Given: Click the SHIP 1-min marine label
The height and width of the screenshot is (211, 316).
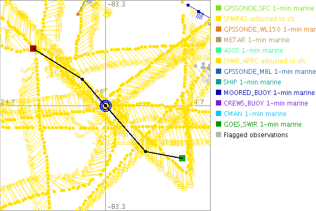Looking at the screenshot, I should 252,82.
